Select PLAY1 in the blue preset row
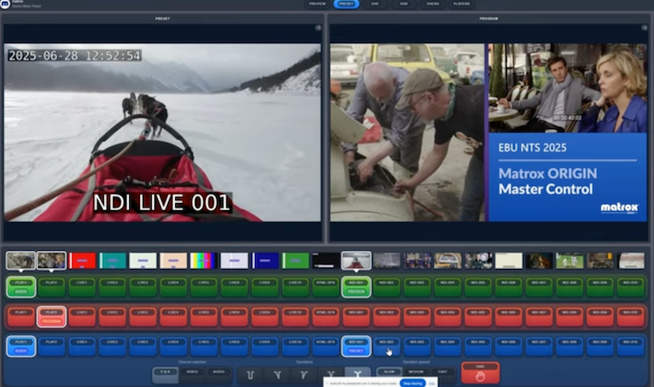 (21, 346)
